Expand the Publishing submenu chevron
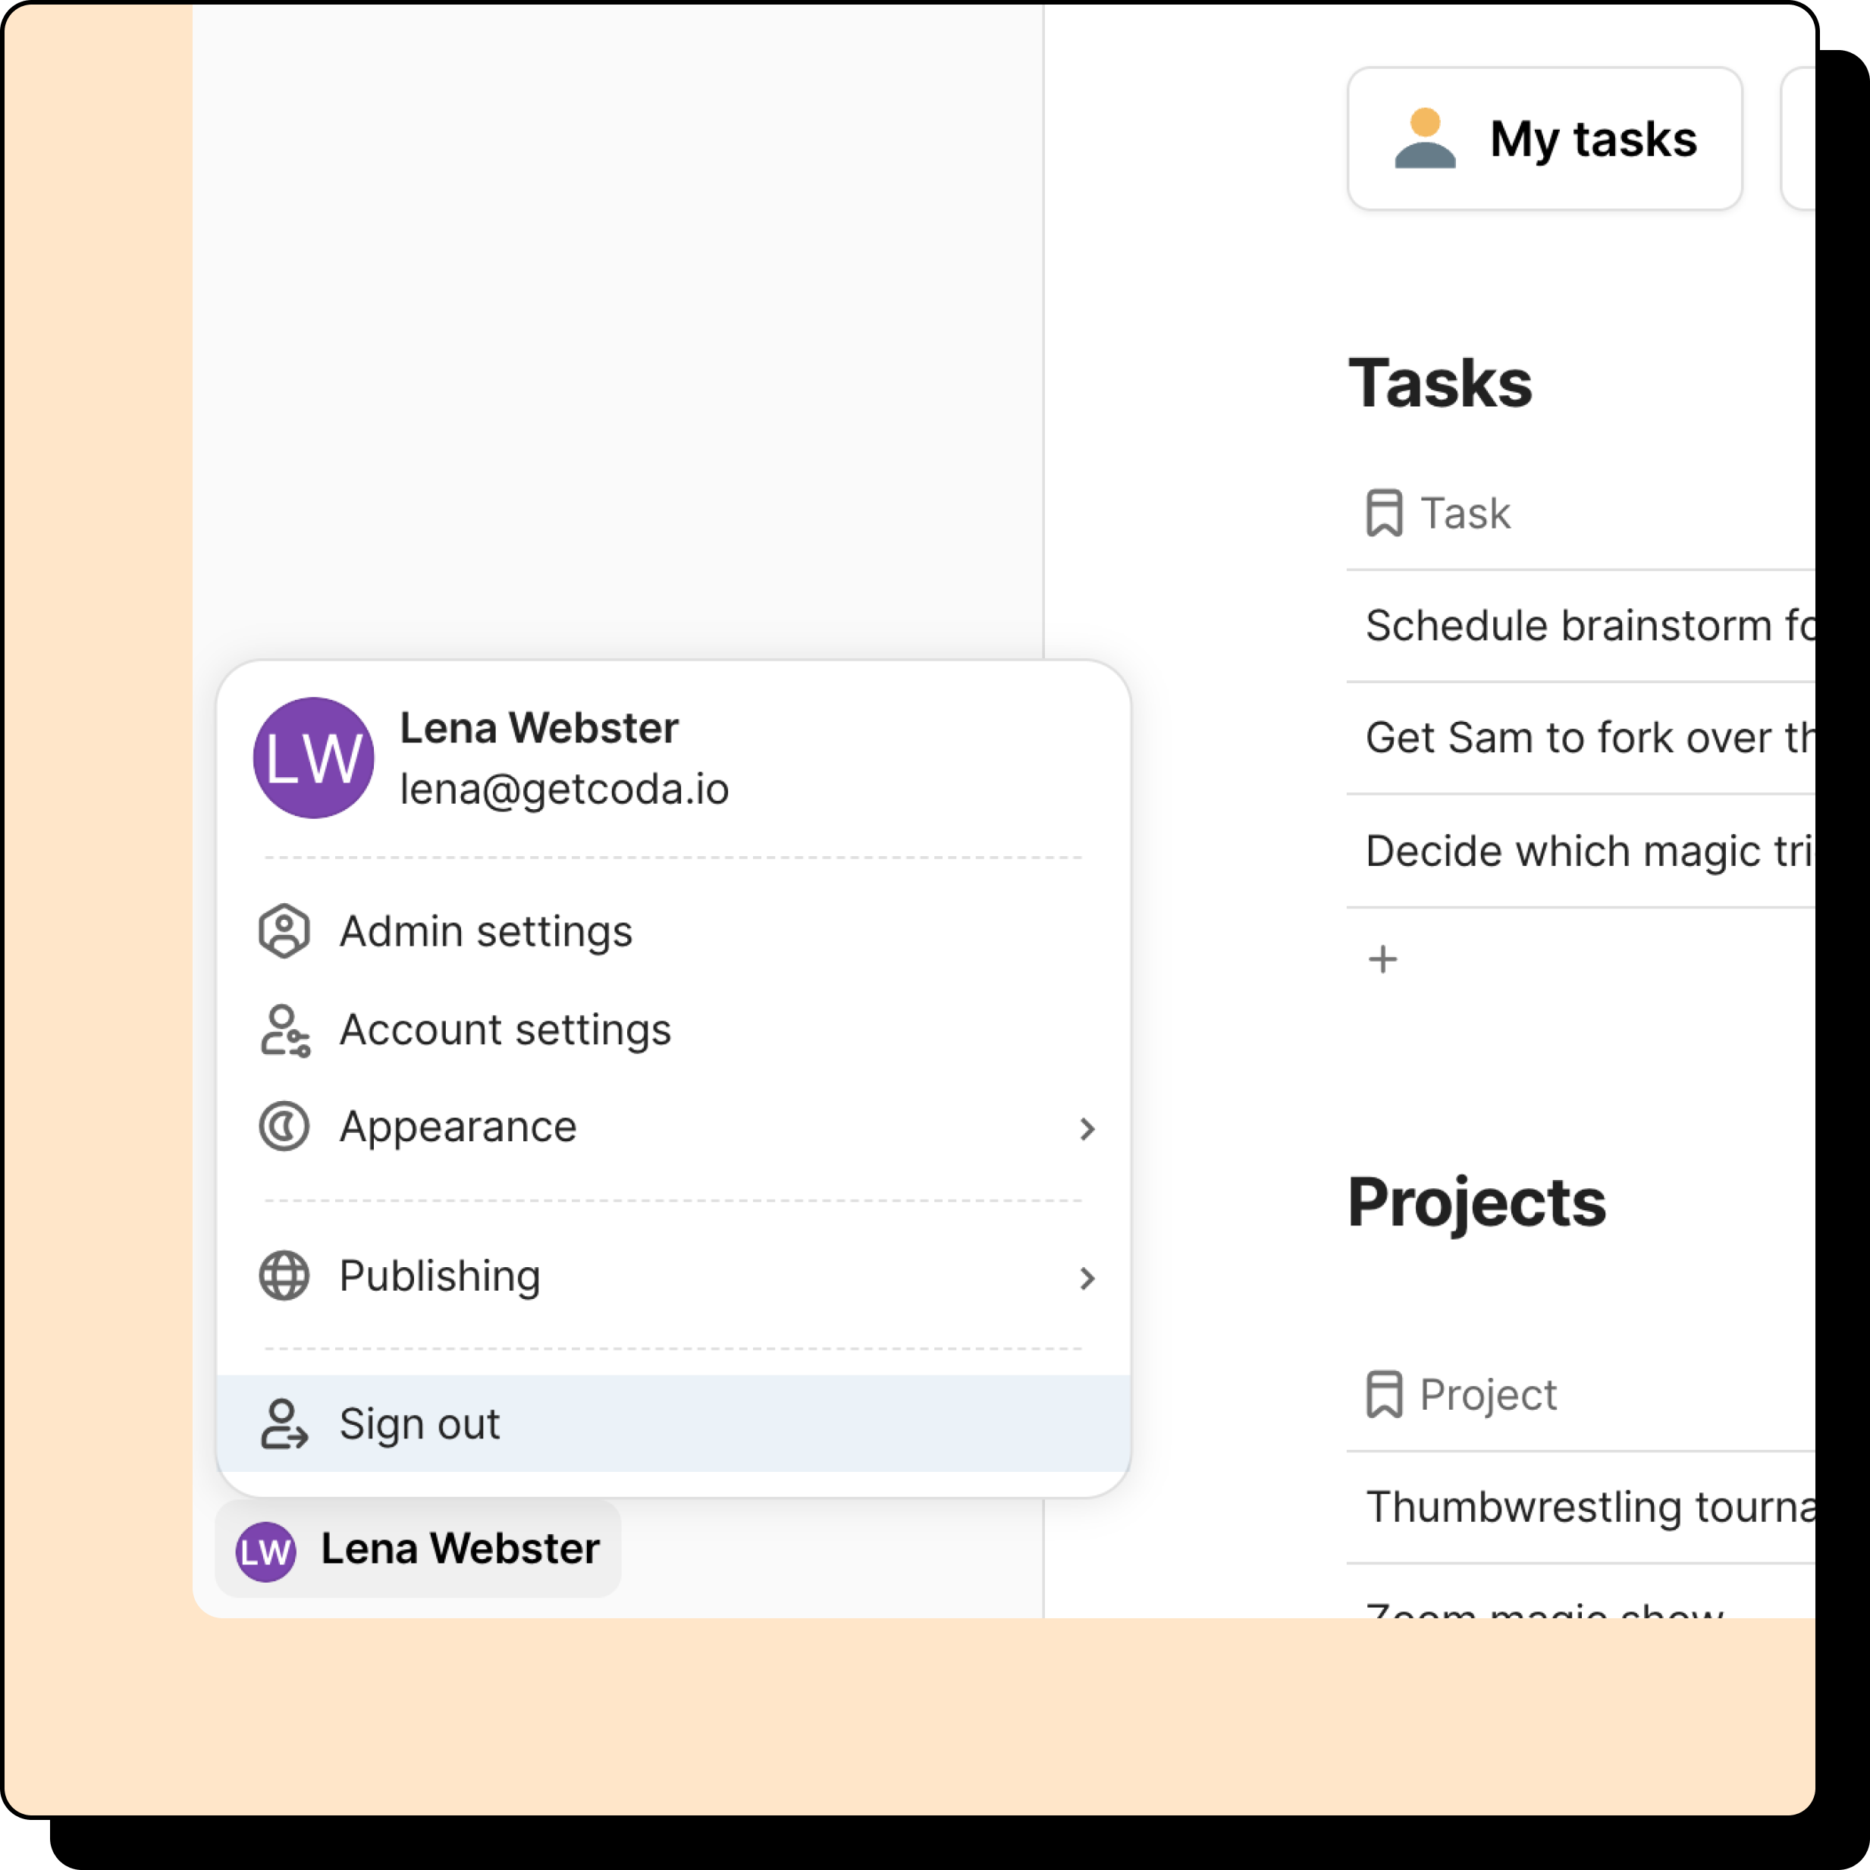Image resolution: width=1870 pixels, height=1870 pixels. [x=1087, y=1279]
